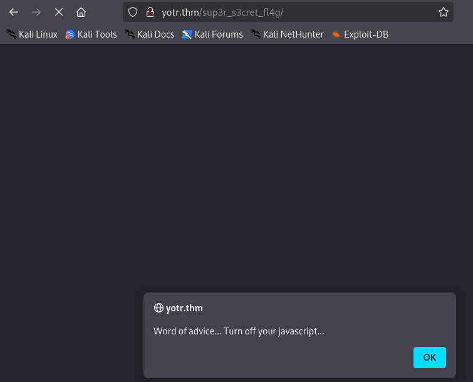Open the browser home page
Screen dimensions: 473x382
click(81, 12)
